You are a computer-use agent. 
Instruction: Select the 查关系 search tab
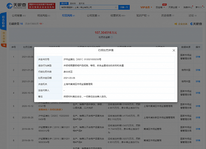pyautogui.click(x=82, y=4)
